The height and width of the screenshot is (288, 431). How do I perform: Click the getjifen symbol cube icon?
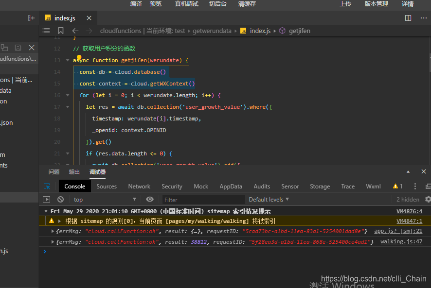(x=282, y=31)
